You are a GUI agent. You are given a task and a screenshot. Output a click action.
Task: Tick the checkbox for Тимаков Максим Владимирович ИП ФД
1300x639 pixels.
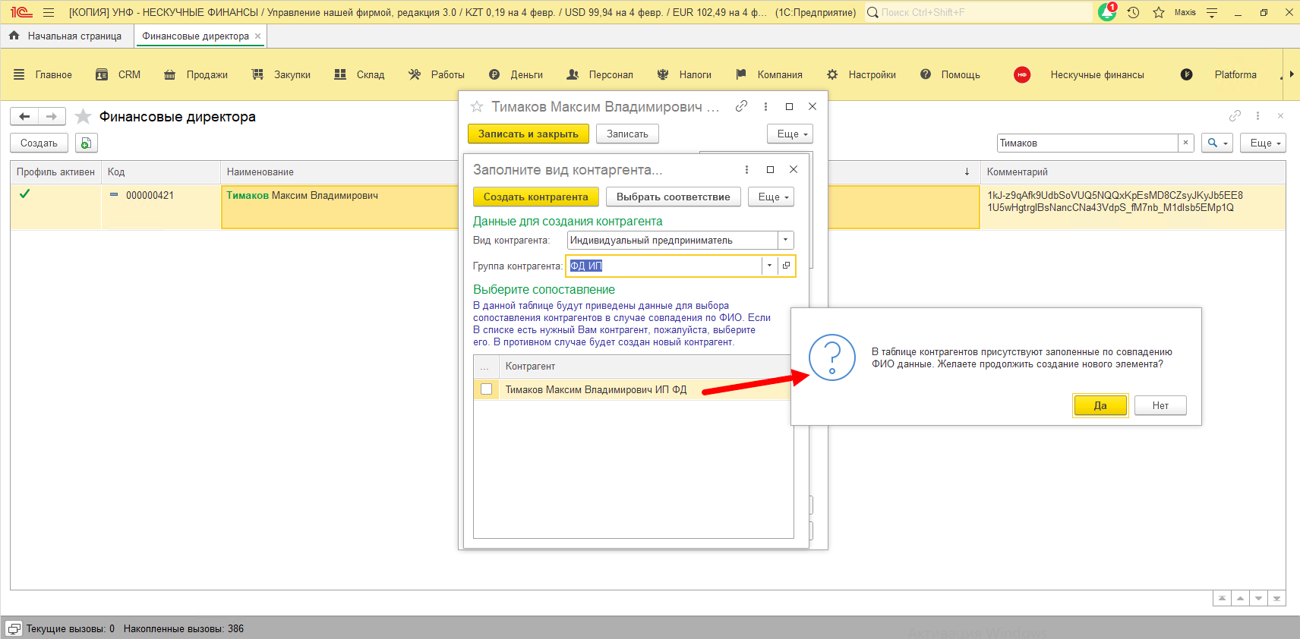click(487, 389)
